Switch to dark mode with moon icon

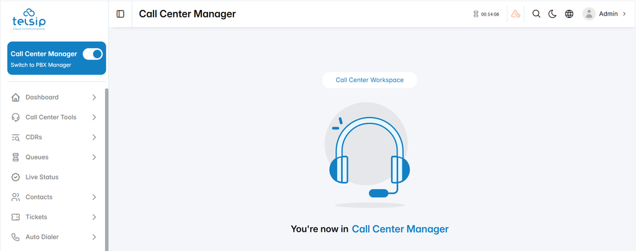coord(552,14)
